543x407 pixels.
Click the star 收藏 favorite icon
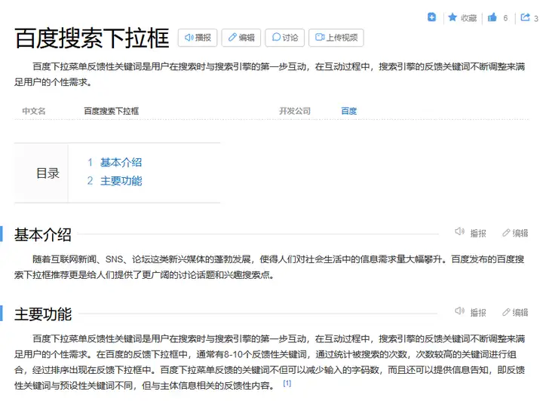(452, 17)
